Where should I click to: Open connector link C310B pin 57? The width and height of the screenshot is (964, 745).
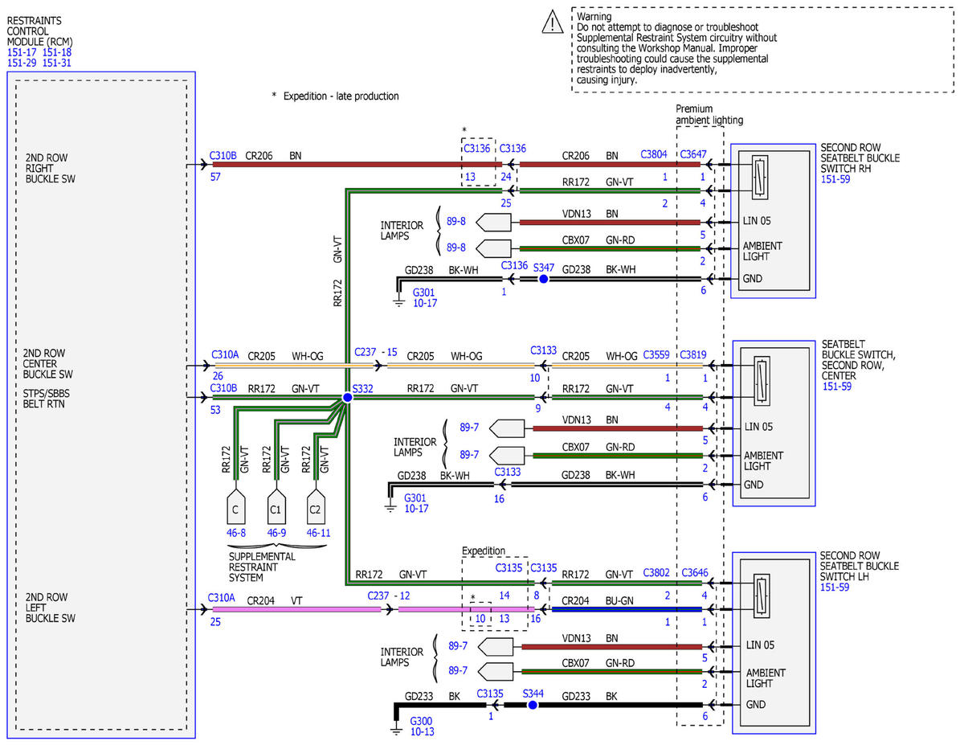coord(223,157)
